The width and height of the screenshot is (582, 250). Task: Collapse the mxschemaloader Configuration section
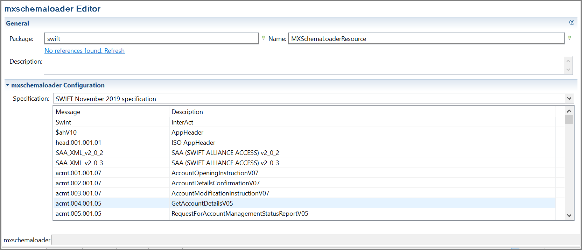click(x=8, y=85)
